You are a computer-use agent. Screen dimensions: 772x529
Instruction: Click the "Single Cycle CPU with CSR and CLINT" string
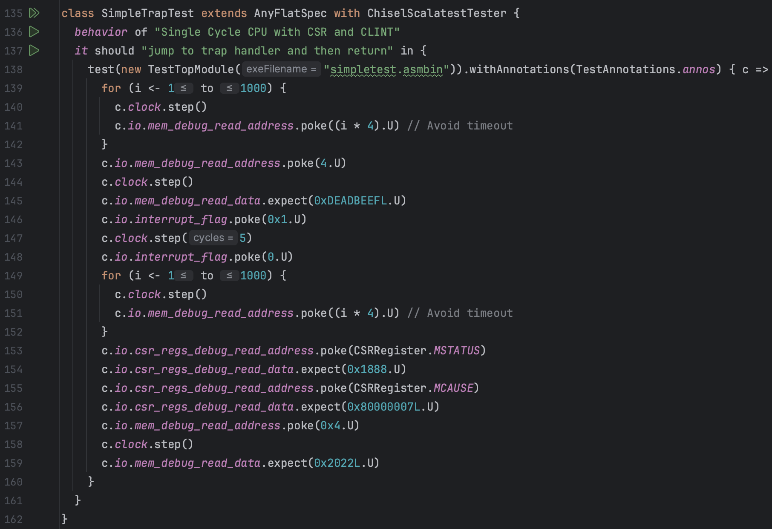tap(277, 32)
